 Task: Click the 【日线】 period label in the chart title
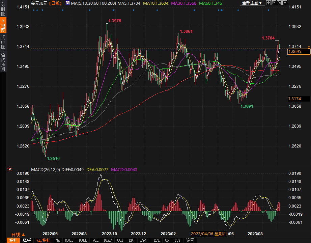(55, 3)
